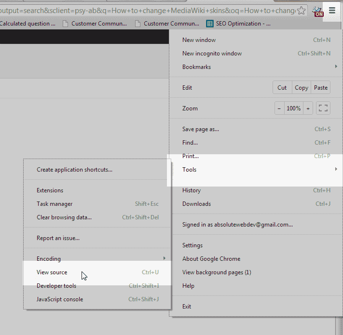
Task: Select View source
Action: (97, 272)
